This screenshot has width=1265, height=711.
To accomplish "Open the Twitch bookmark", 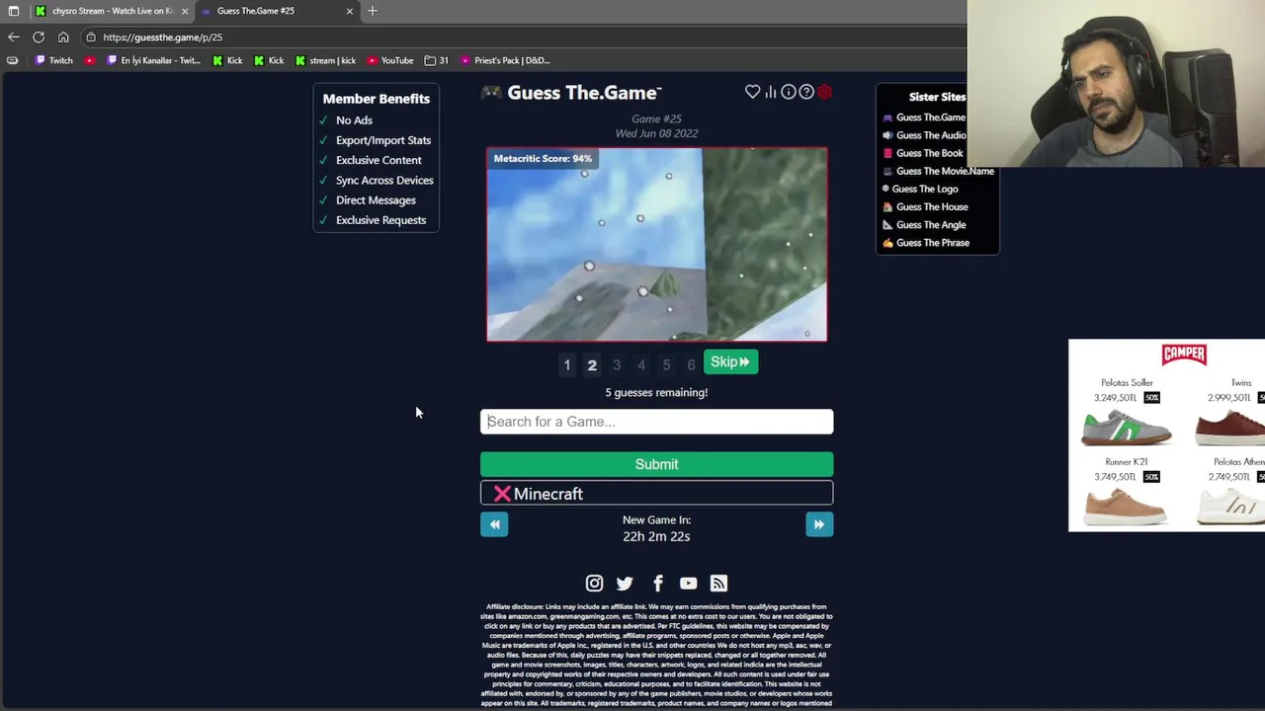I will [x=54, y=60].
